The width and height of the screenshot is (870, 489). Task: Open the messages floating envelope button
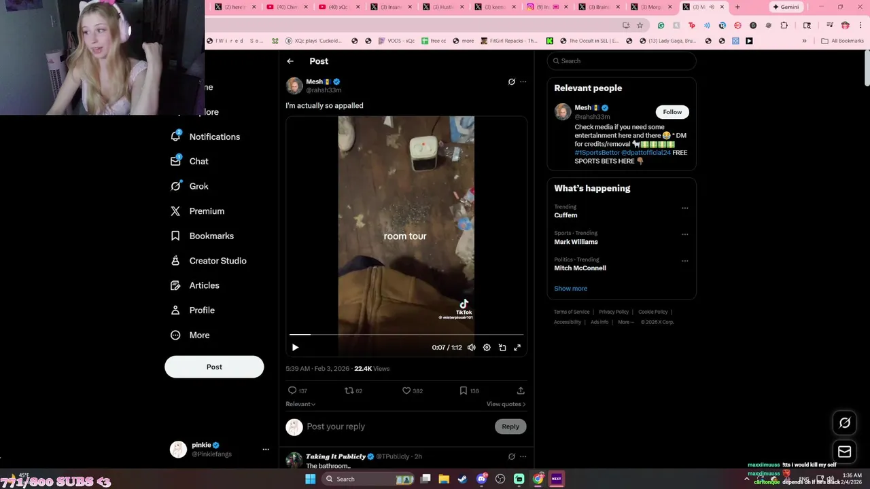(845, 451)
